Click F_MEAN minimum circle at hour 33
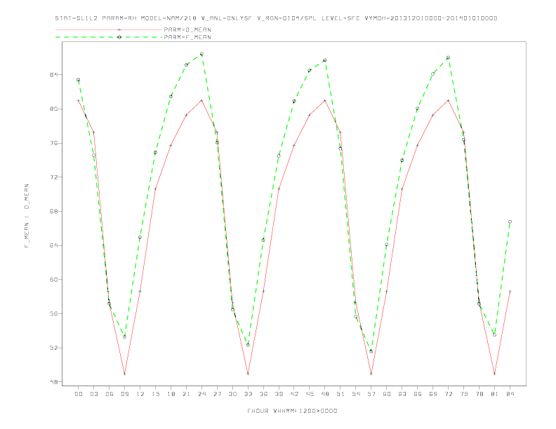The height and width of the screenshot is (429, 556). click(x=248, y=345)
